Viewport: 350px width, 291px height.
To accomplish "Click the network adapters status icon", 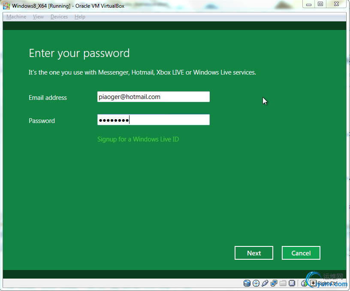I will click(274, 283).
